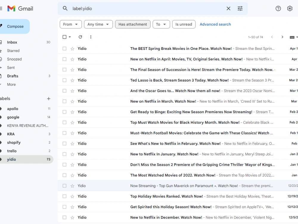
Task: Check the Netflix in January email checkbox
Action: 65,154
